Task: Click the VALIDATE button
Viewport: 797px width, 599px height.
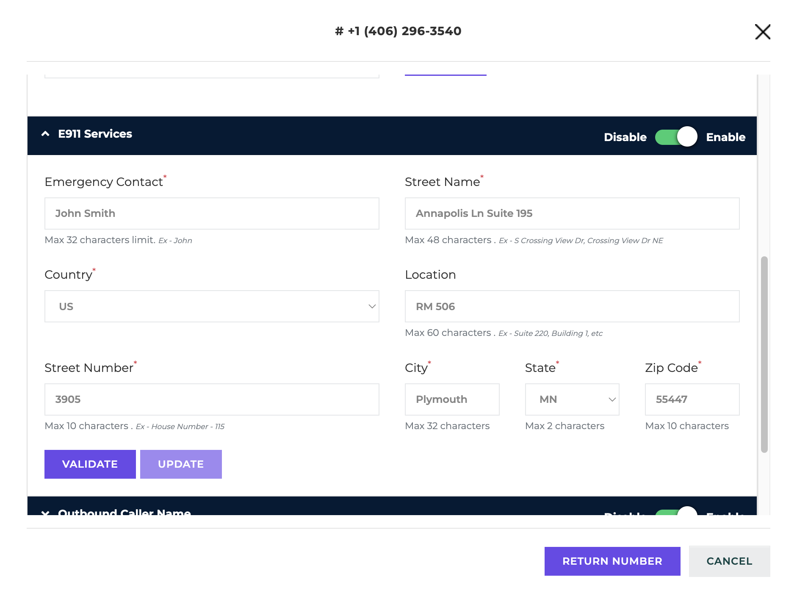Action: click(90, 464)
